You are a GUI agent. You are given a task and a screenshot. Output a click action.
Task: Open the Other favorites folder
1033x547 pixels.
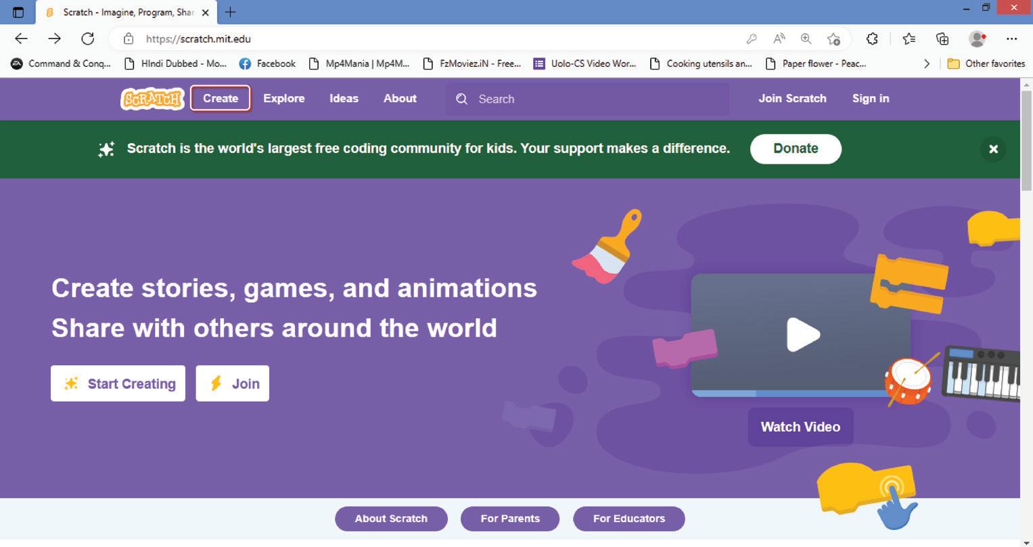pyautogui.click(x=986, y=64)
